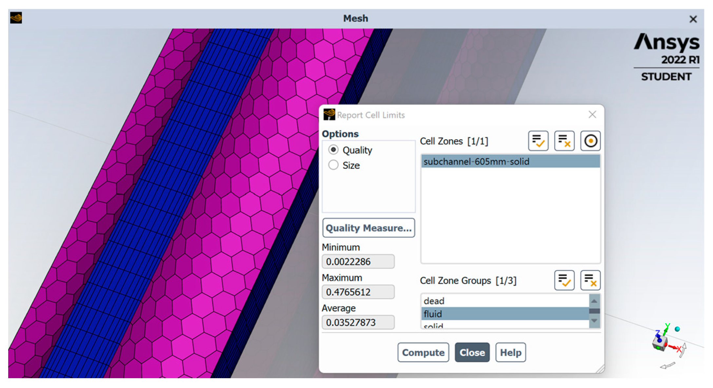Screen dimensions: 713x388
Task: Click the Minimum value field
Action: click(358, 261)
